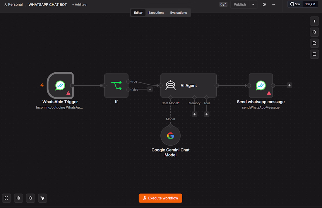Click the orange trigger lightning bolt icon
This screenshot has height=208, width=322.
[42, 85]
